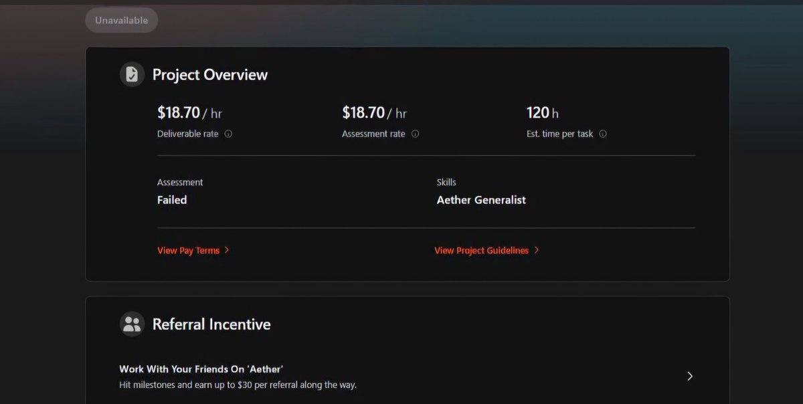Click the greyed-out Unavailable button
803x404 pixels.
tap(121, 20)
